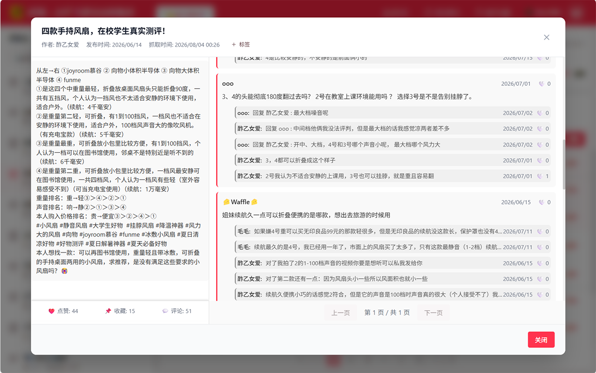The image size is (596, 373).
Task: Add a tag with + 标签
Action: pos(241,45)
